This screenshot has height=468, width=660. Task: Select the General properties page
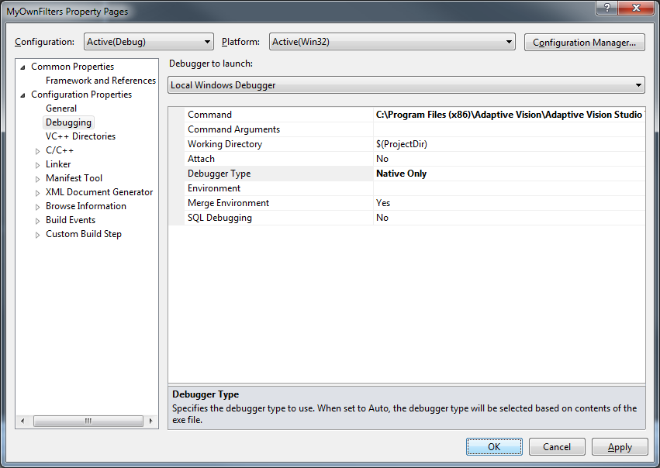tap(61, 108)
